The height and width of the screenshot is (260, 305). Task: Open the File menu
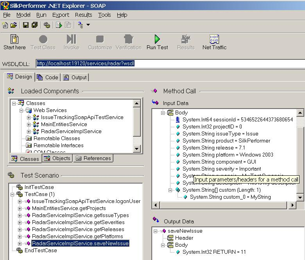[7, 15]
